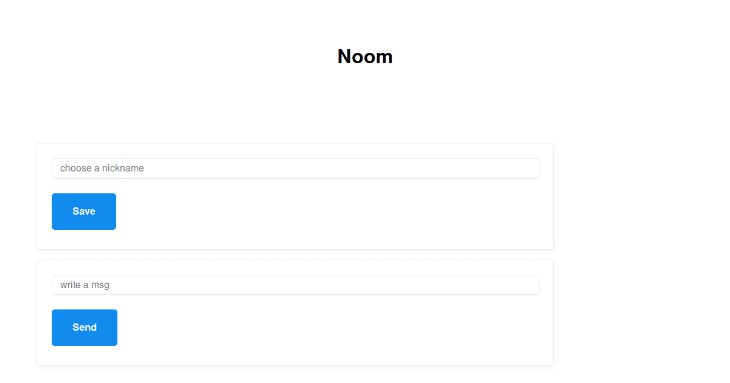The width and height of the screenshot is (730, 383).
Task: Select the Noom title text
Action: [365, 57]
